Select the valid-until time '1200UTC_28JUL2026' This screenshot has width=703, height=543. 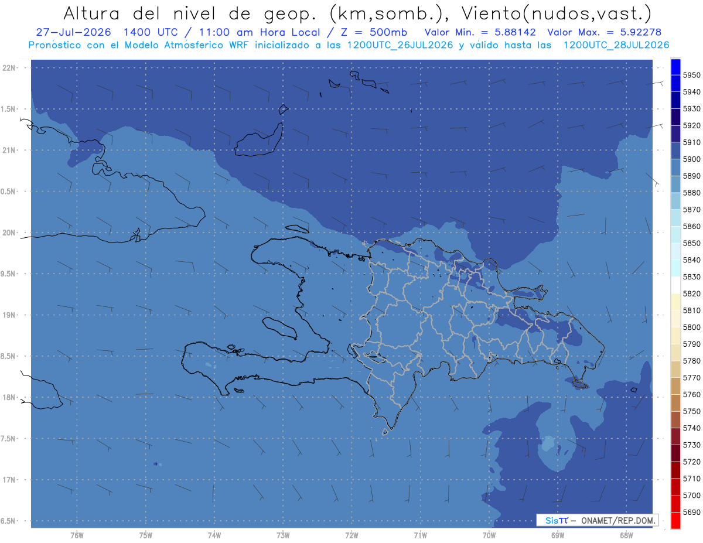click(616, 45)
